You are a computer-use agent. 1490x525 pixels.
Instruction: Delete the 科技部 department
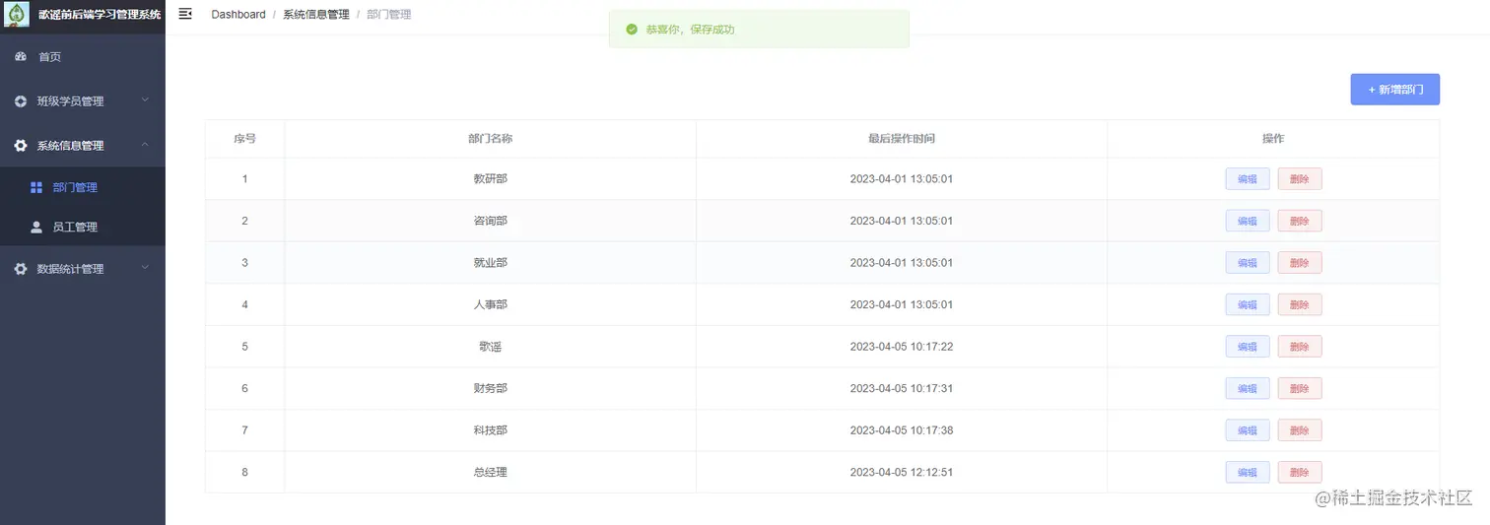1300,430
